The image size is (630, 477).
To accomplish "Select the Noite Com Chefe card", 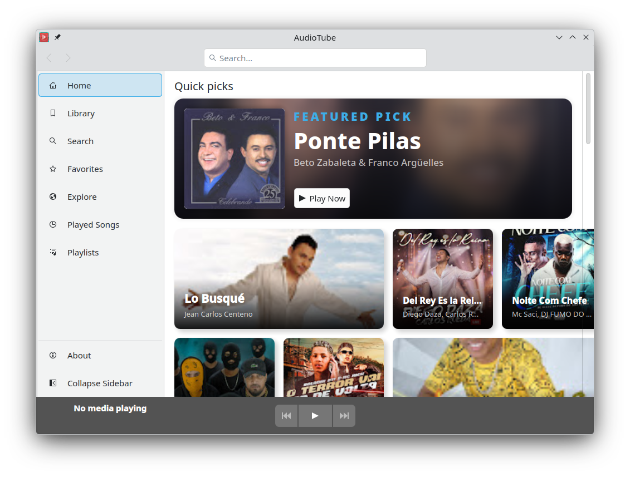I will (548, 278).
